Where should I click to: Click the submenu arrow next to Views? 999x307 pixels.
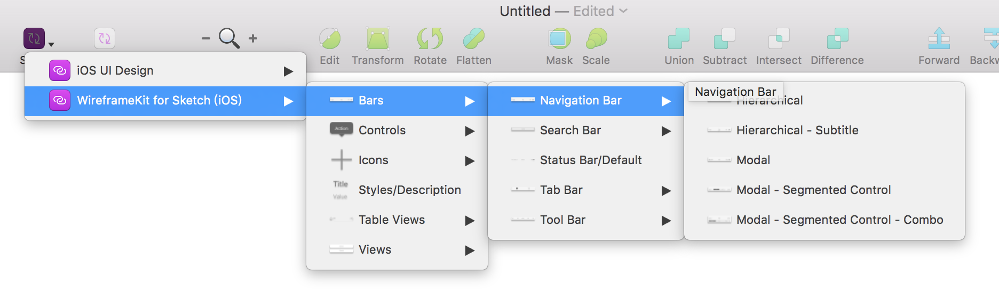pyautogui.click(x=470, y=251)
